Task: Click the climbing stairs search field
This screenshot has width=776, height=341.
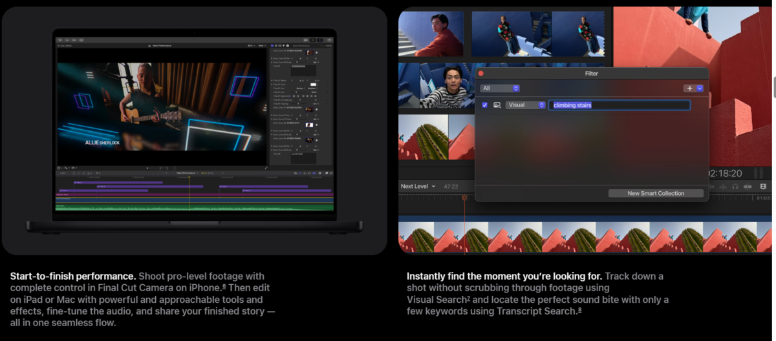Action: pos(619,105)
